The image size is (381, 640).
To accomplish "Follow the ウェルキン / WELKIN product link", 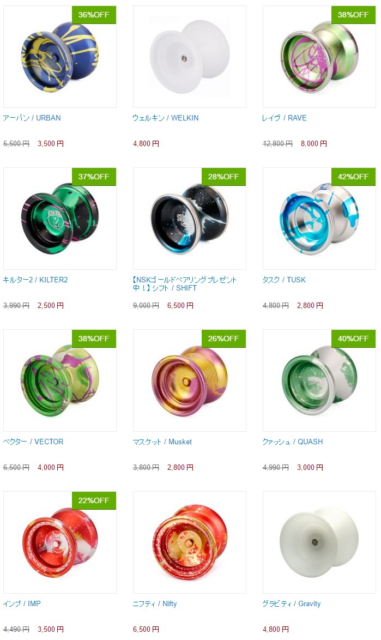I will 166,118.
